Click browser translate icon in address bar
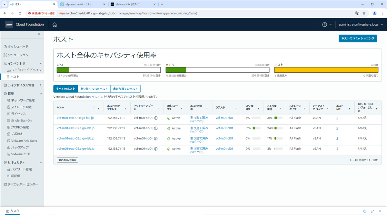The height and width of the screenshot is (215, 387). [357, 13]
